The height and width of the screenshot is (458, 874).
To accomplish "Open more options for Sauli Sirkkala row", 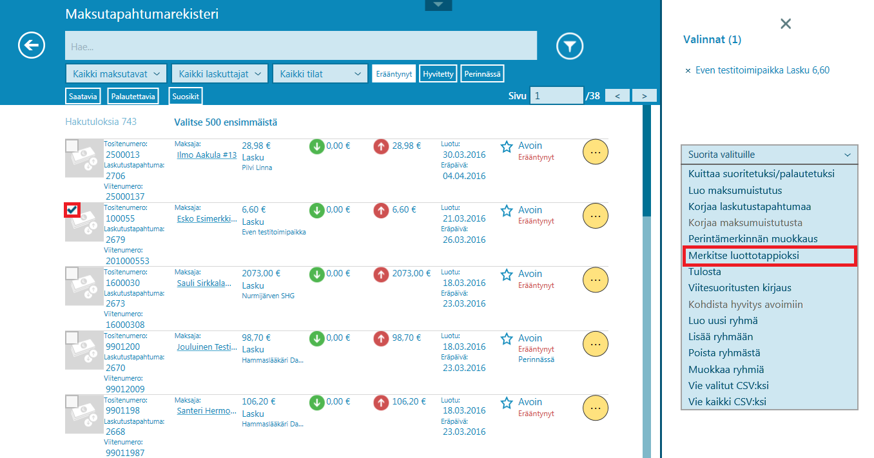I will 595,280.
